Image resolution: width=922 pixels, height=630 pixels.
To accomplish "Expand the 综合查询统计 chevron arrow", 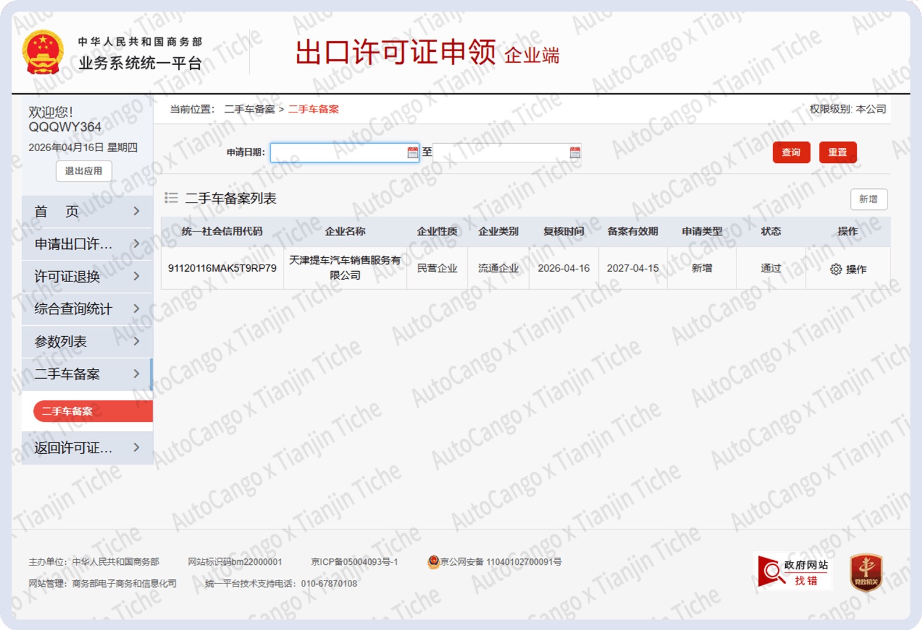I will pyautogui.click(x=137, y=309).
